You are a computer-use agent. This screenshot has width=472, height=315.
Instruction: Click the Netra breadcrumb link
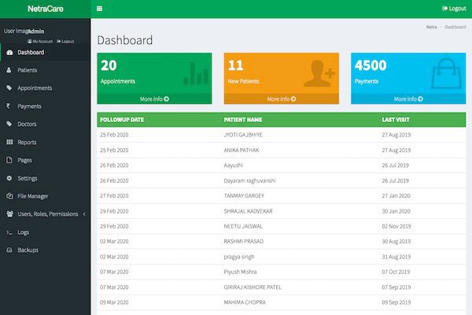pyautogui.click(x=431, y=27)
